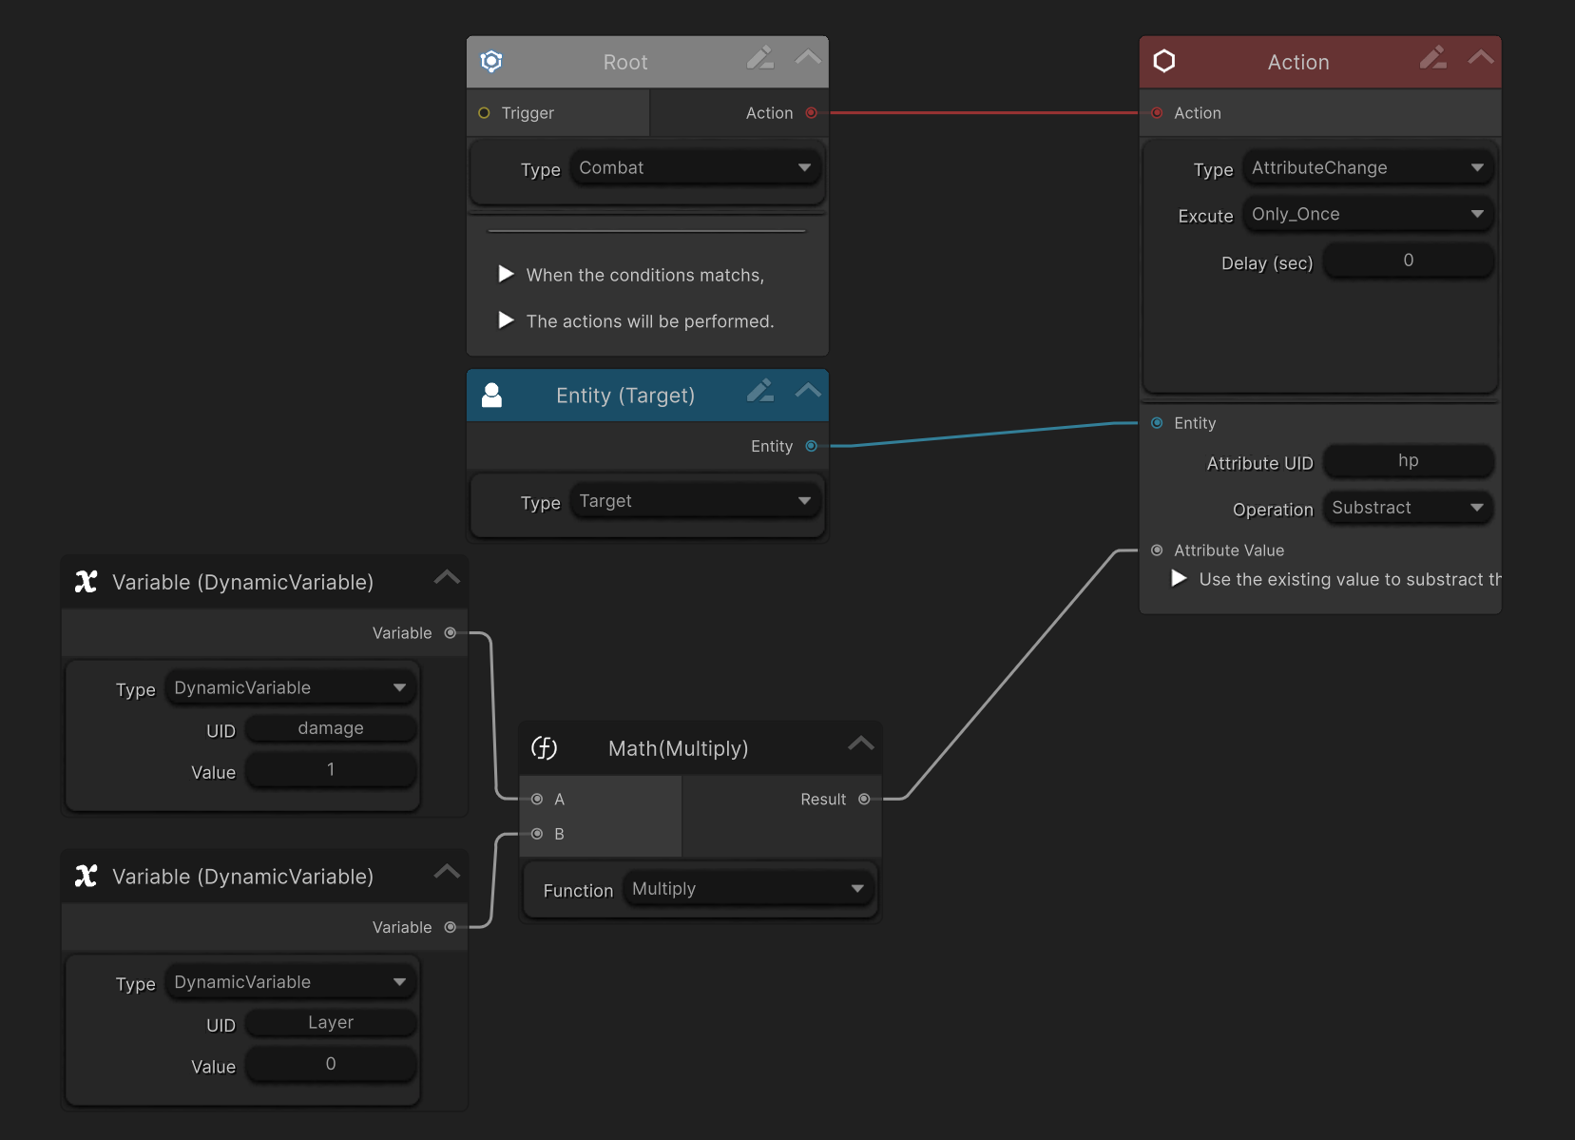Click the UID field containing damage

pos(331,729)
